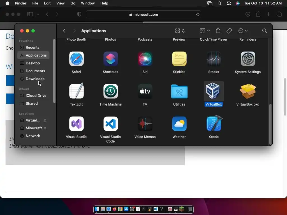Select the Apple TV app icon

click(x=145, y=91)
